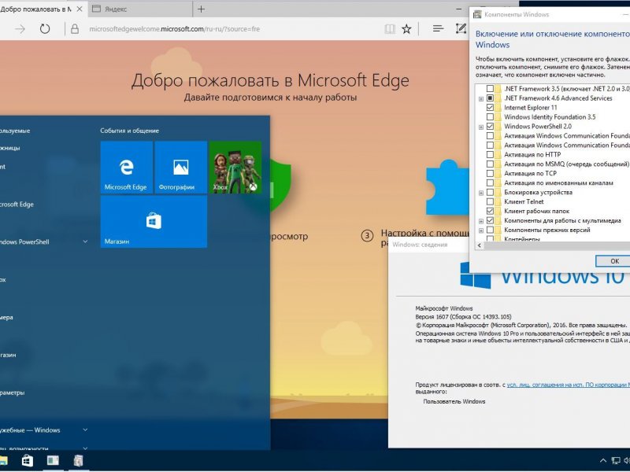
Task: Open Windows PowerShell in the app list
Action: tap(24, 242)
